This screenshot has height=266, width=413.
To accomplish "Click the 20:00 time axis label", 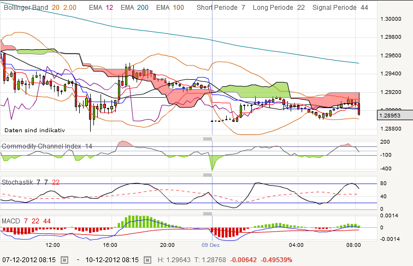I will (167, 245).
